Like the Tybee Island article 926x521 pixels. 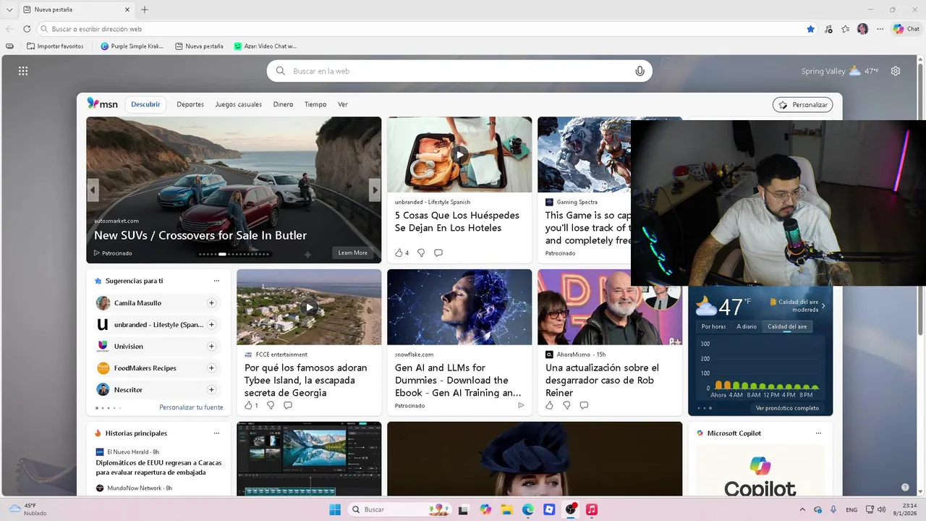(x=248, y=405)
